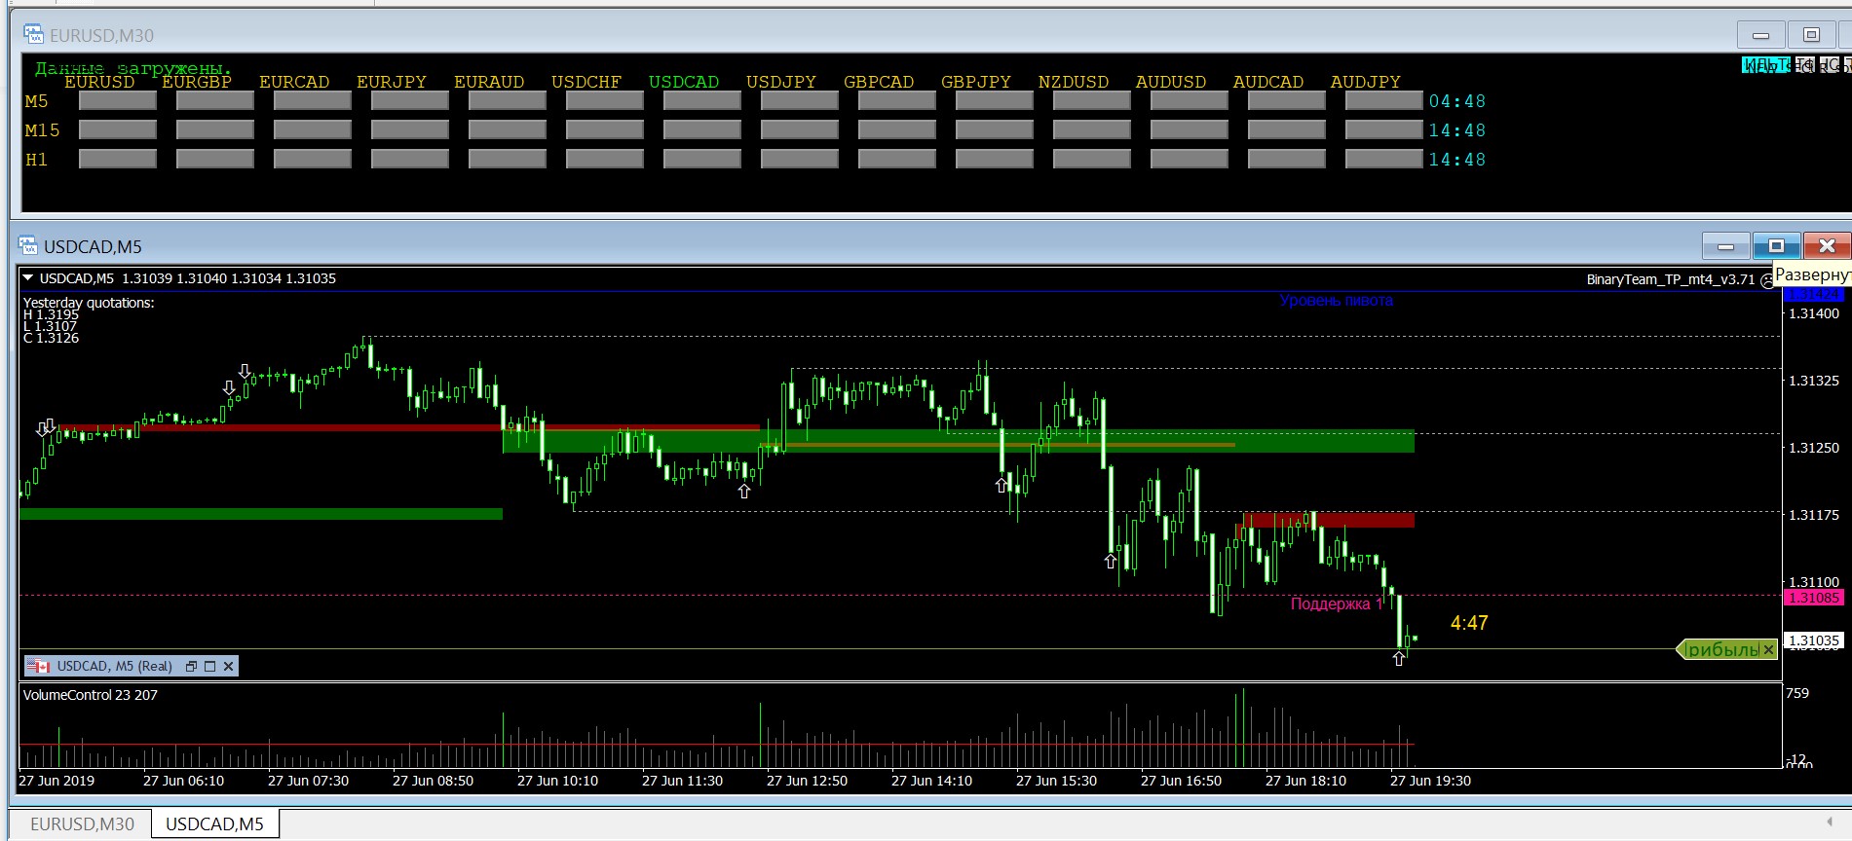Click the M5 timeframe row label

pyautogui.click(x=36, y=101)
